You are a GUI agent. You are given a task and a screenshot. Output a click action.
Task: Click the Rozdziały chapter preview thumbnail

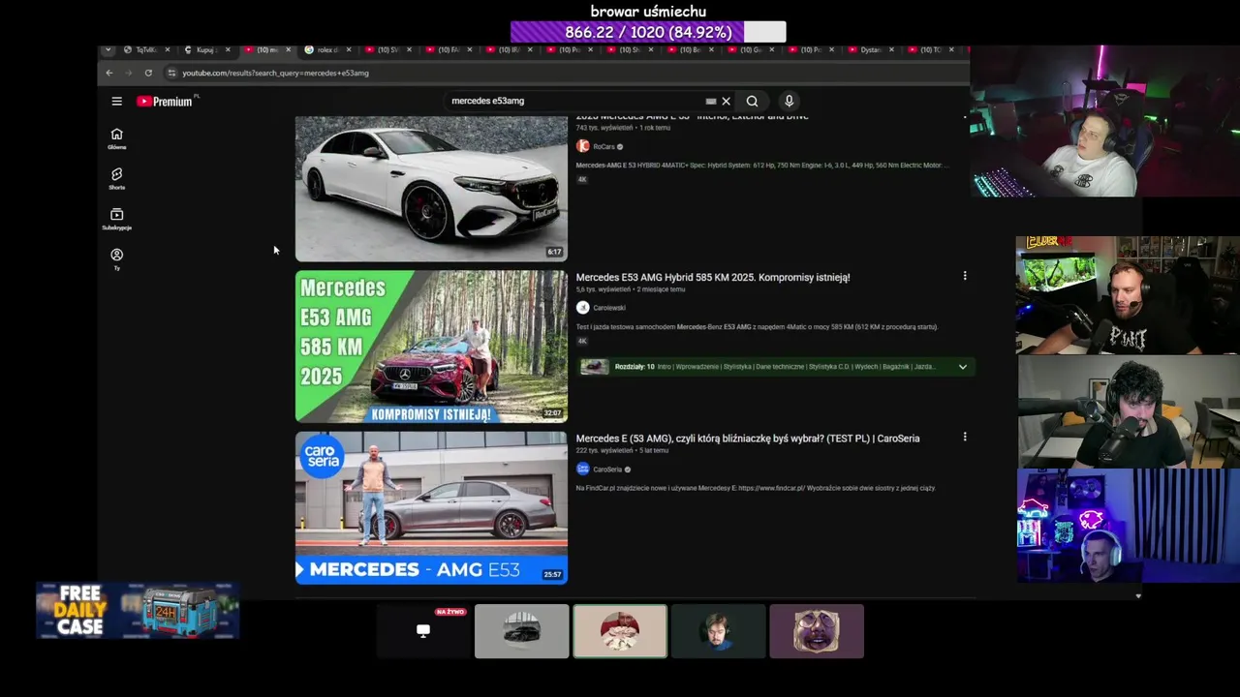pos(594,367)
